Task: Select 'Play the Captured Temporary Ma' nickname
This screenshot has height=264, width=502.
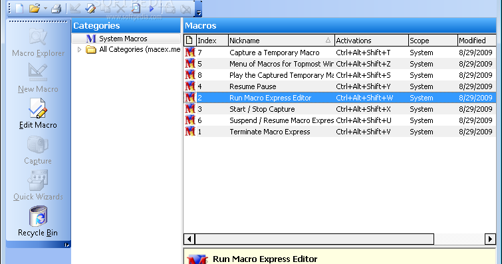Action: pos(281,75)
